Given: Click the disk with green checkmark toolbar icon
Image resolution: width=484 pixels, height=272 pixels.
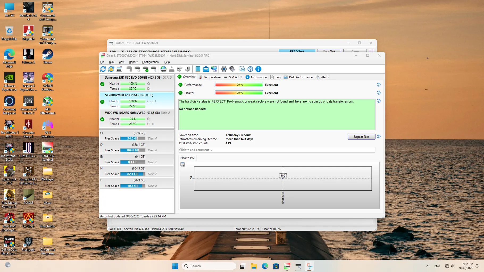Looking at the screenshot, I should pos(145,69).
